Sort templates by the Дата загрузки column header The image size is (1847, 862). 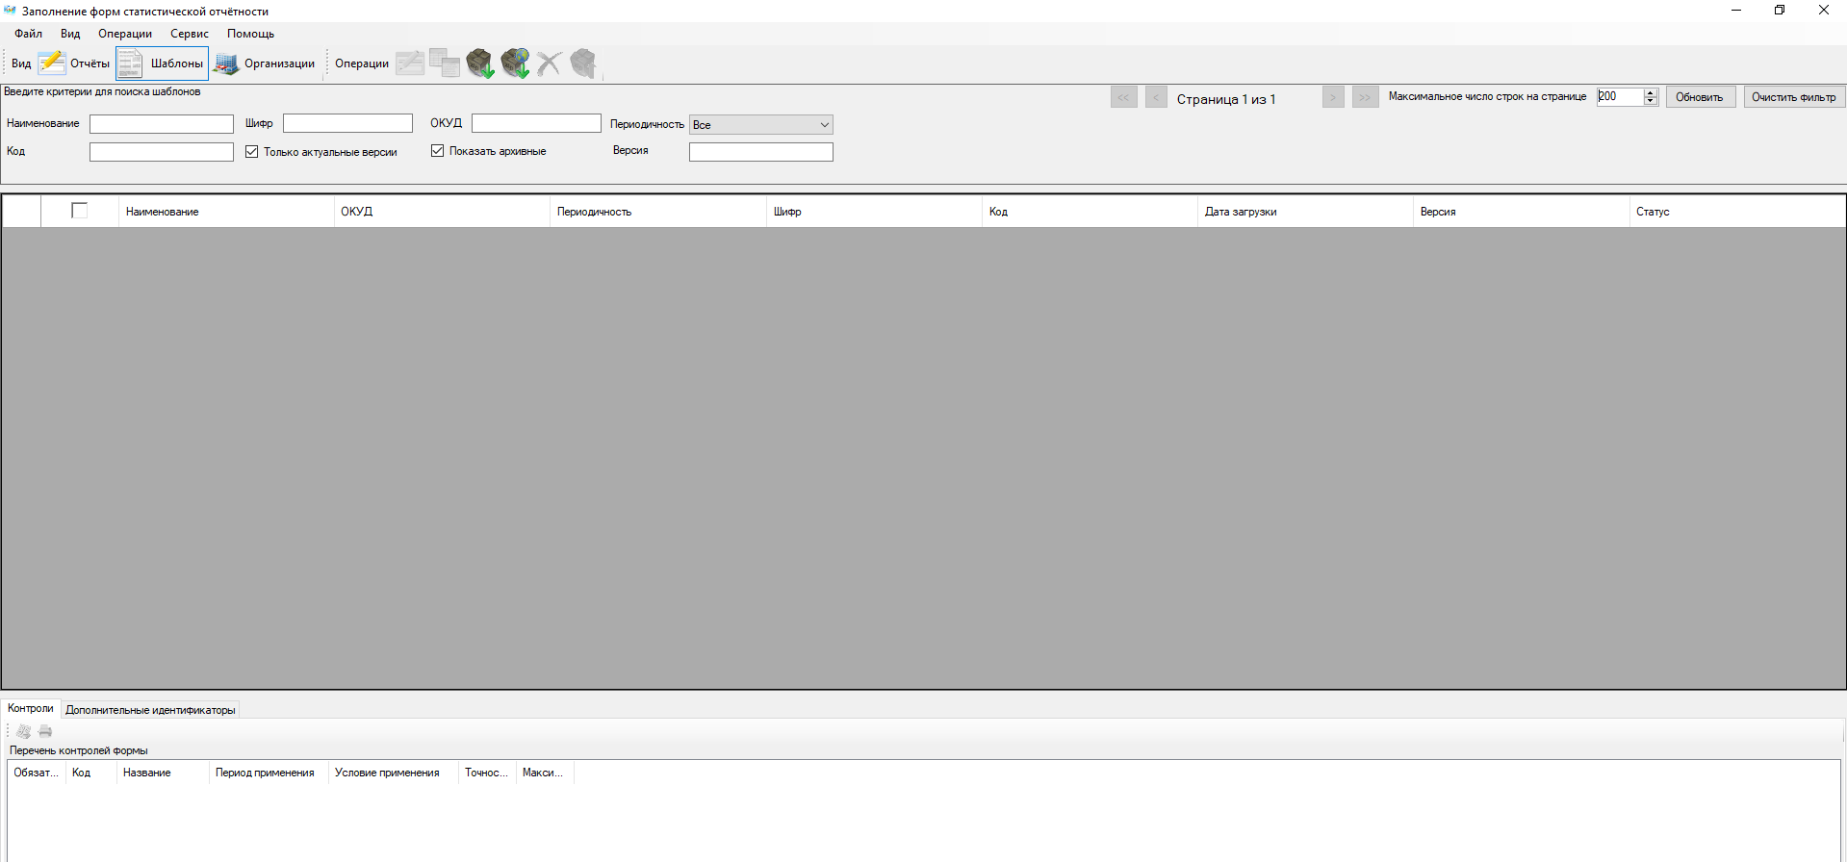click(x=1306, y=212)
